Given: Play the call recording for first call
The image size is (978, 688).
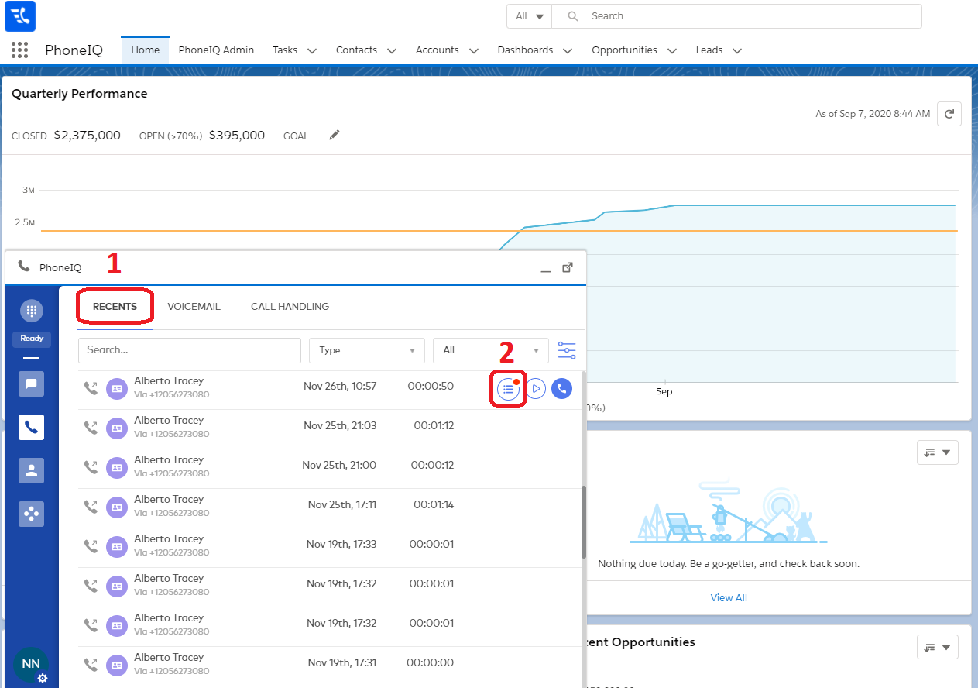Looking at the screenshot, I should (536, 389).
